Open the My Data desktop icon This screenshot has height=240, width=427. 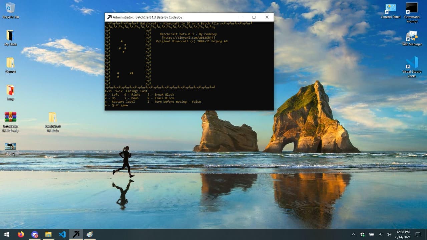[x=10, y=38]
